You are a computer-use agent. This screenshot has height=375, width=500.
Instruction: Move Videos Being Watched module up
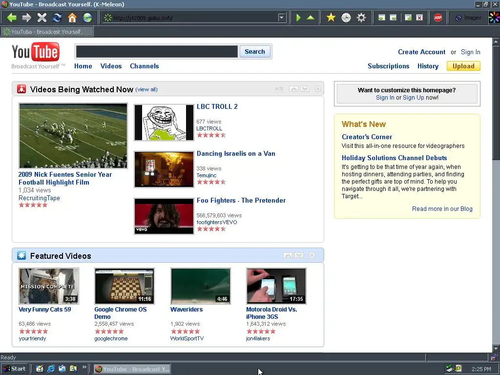click(293, 89)
